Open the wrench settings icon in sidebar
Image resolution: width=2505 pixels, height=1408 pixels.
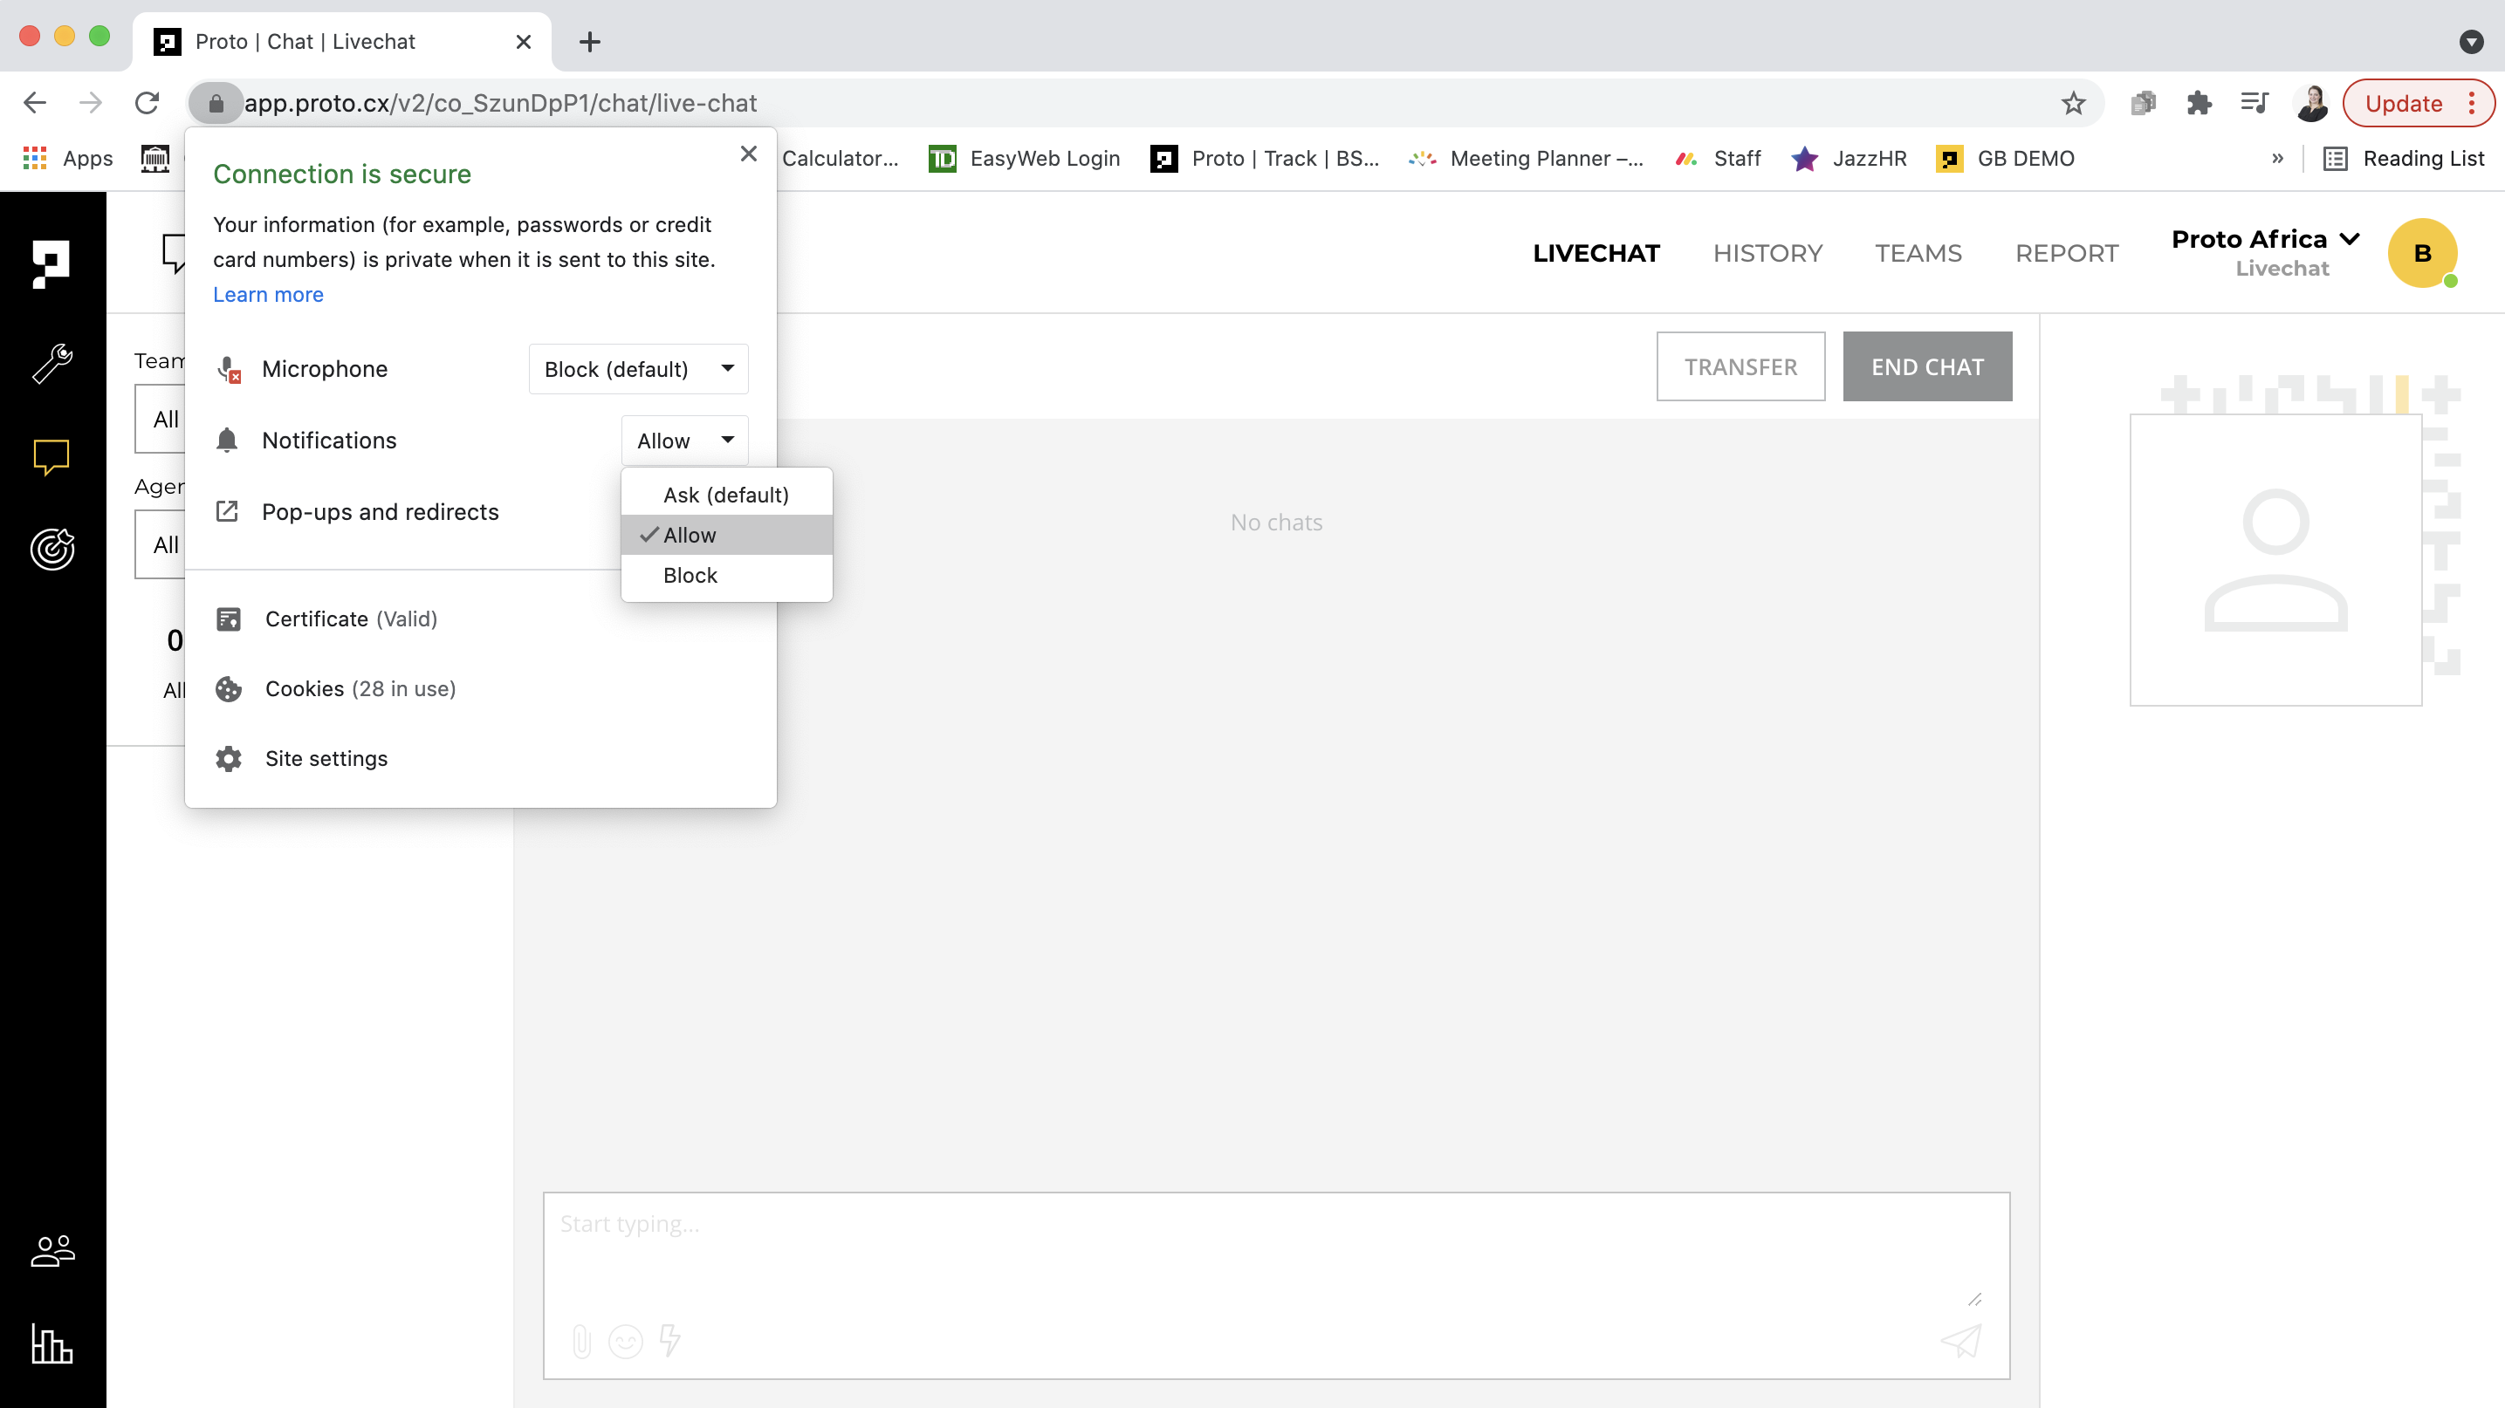click(52, 365)
